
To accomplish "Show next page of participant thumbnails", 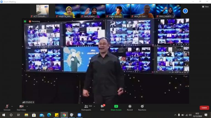I will coord(185,11).
